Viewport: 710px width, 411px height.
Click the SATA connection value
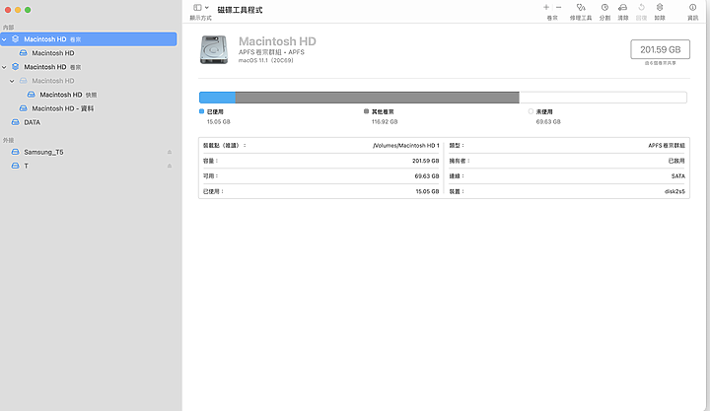(x=677, y=176)
